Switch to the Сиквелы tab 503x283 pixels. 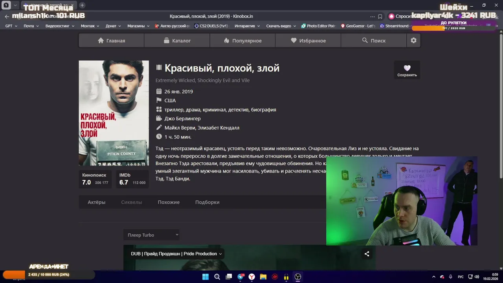(131, 202)
